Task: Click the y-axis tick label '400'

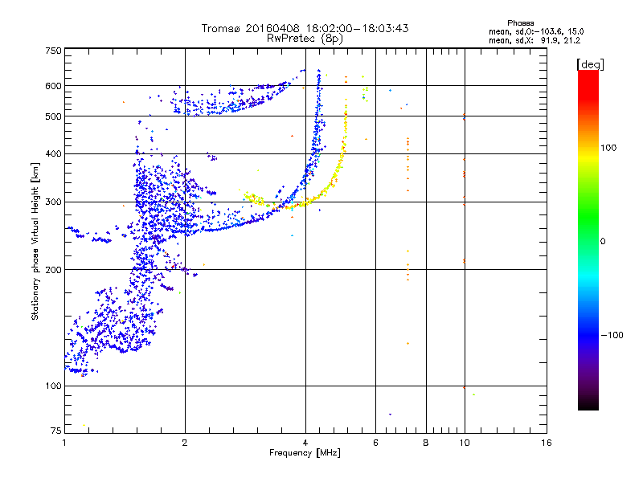Action: [x=53, y=153]
